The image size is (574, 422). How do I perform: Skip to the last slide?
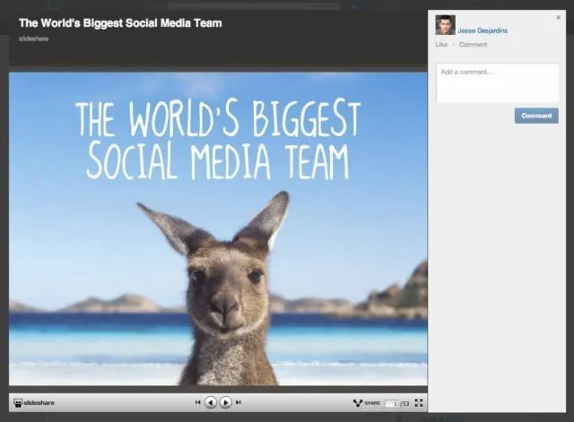[x=239, y=402]
